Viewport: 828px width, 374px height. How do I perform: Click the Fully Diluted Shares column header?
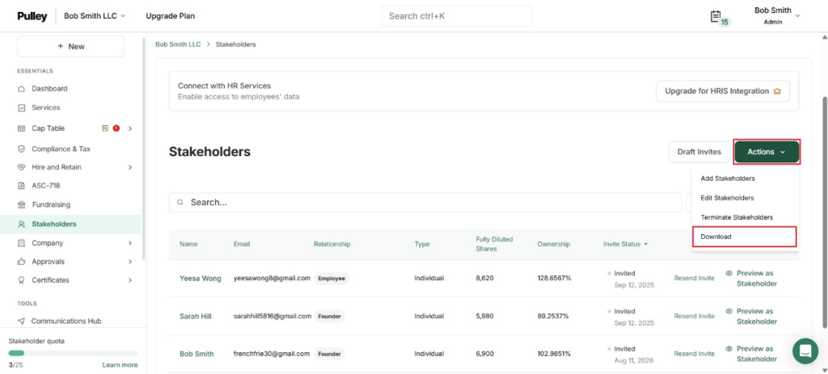tap(494, 244)
